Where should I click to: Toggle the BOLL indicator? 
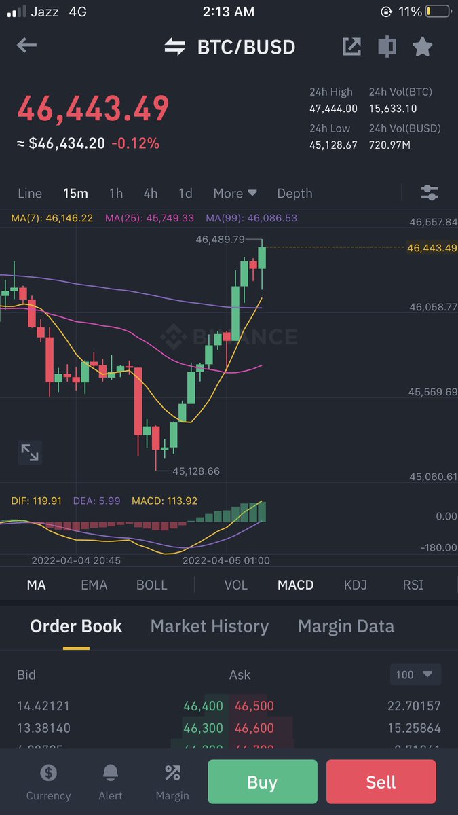tap(152, 585)
